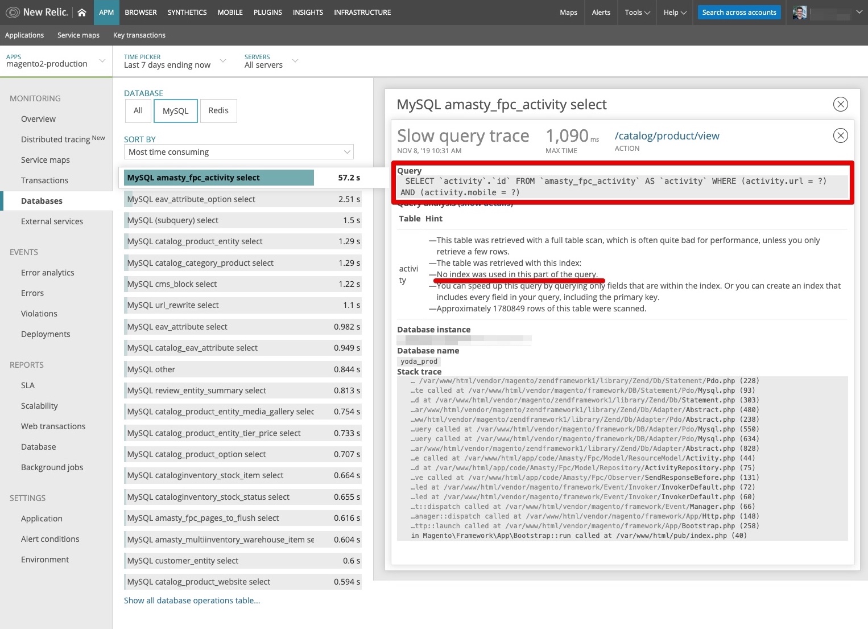
Task: Open Service maps under Monitoring sidebar
Action: point(45,160)
